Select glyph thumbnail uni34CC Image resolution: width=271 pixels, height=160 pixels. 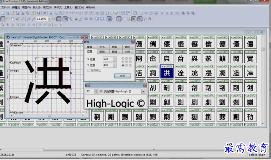pyautogui.click(x=181, y=72)
